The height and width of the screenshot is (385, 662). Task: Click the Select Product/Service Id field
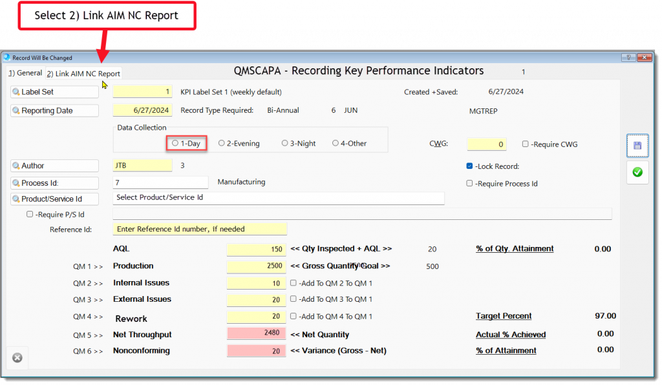pos(278,197)
